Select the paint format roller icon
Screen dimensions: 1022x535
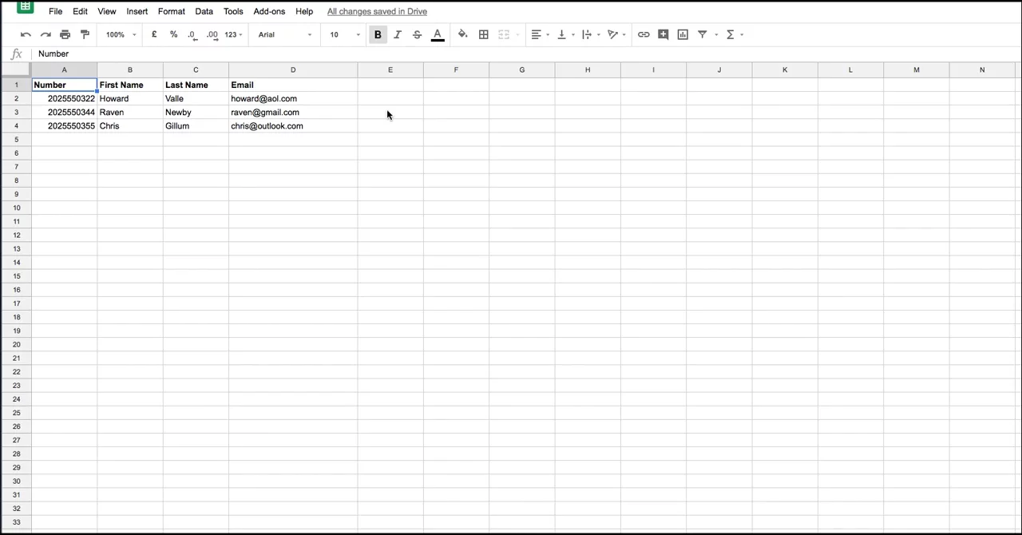click(85, 34)
